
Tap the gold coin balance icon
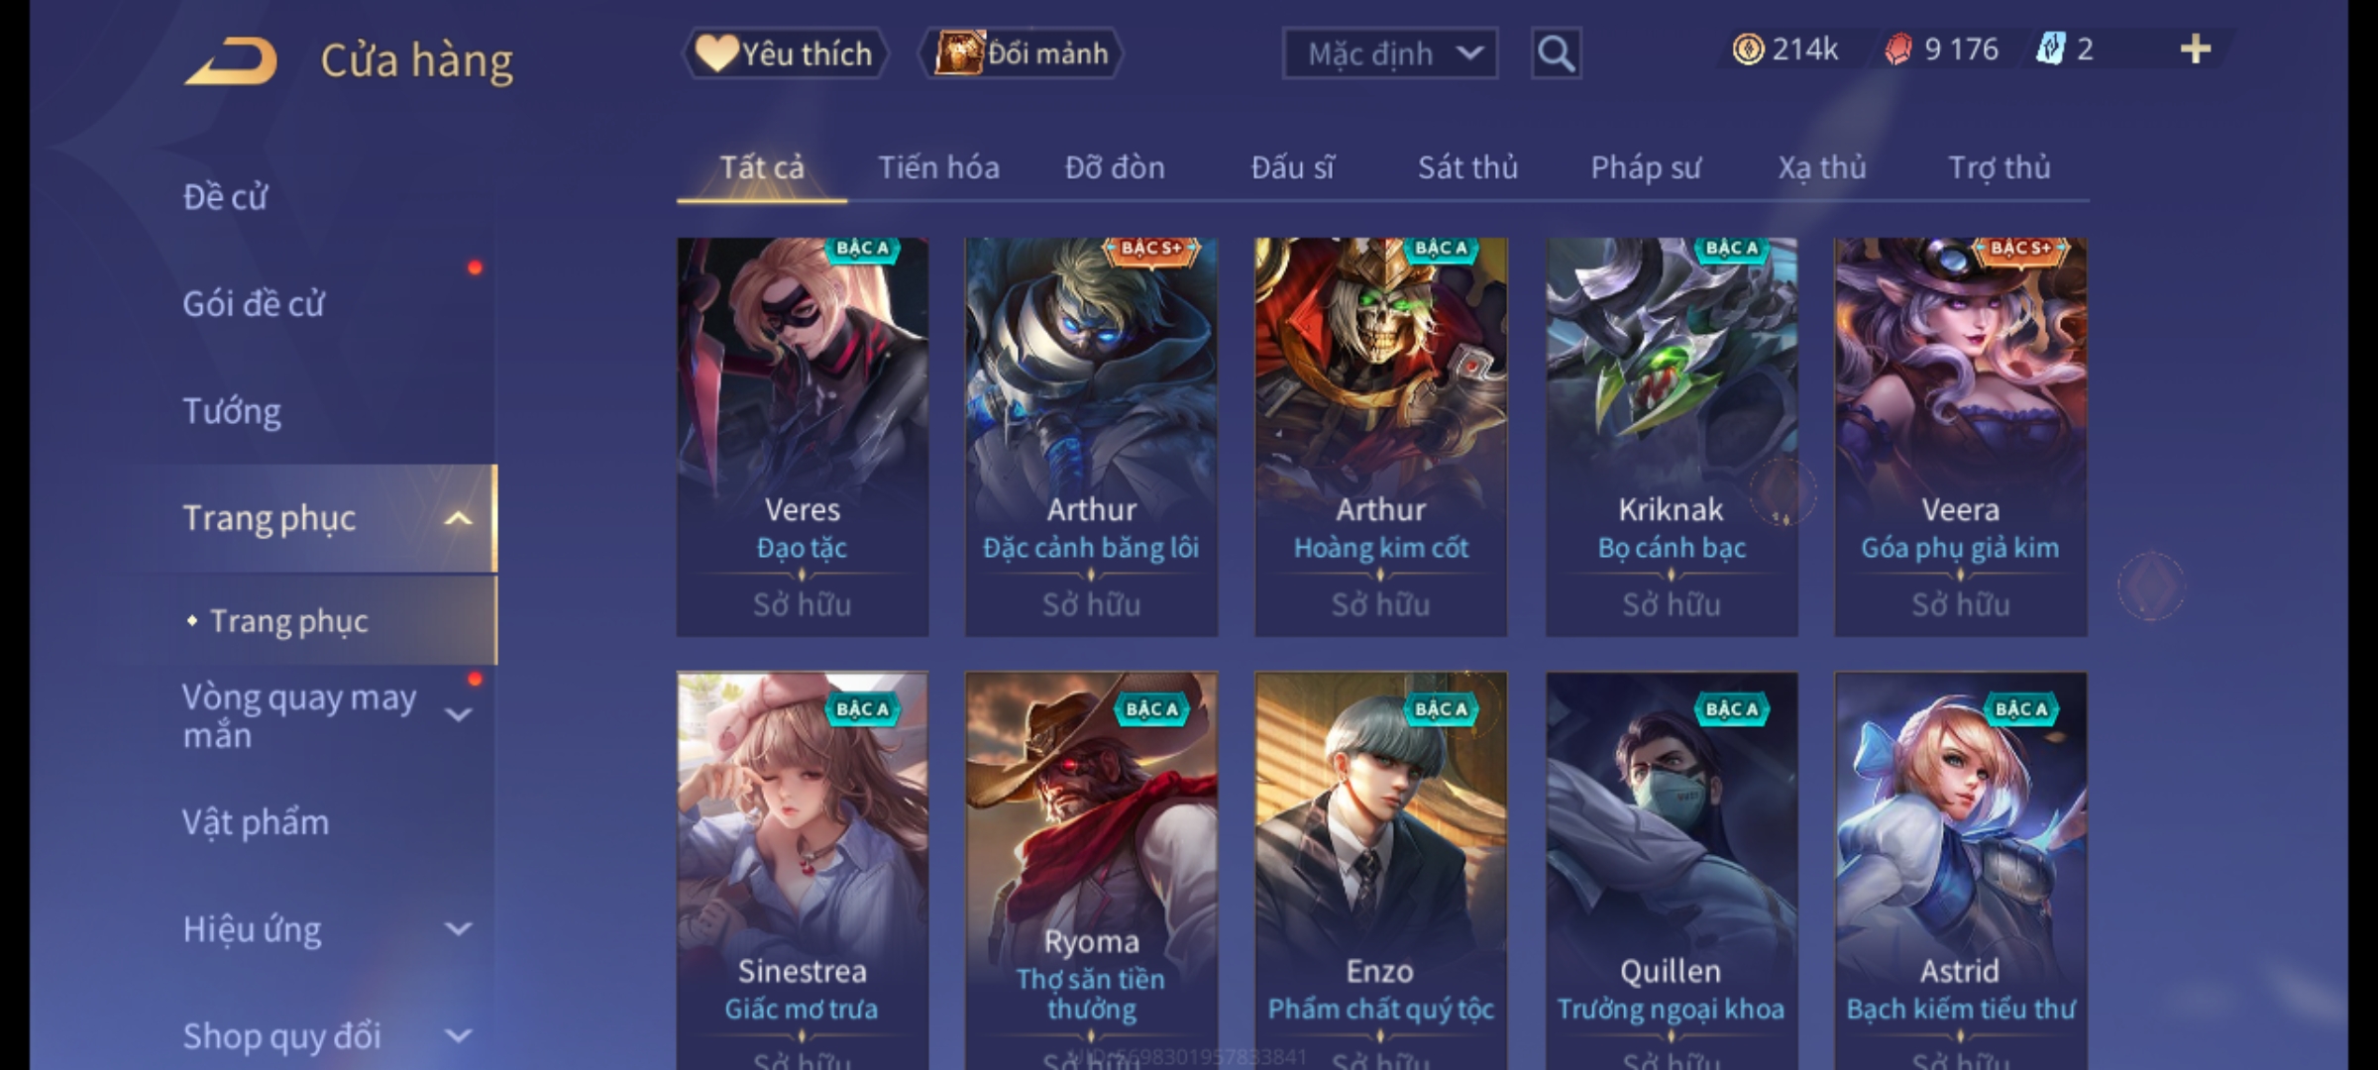click(x=1748, y=49)
